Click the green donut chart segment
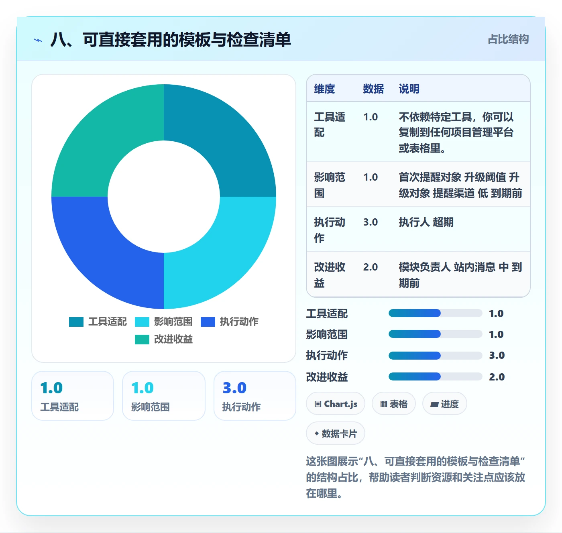The height and width of the screenshot is (533, 562). pos(104,136)
